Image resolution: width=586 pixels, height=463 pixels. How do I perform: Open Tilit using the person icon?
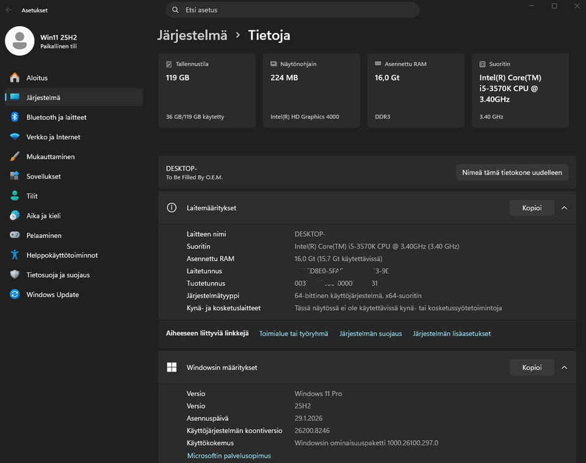coord(15,196)
